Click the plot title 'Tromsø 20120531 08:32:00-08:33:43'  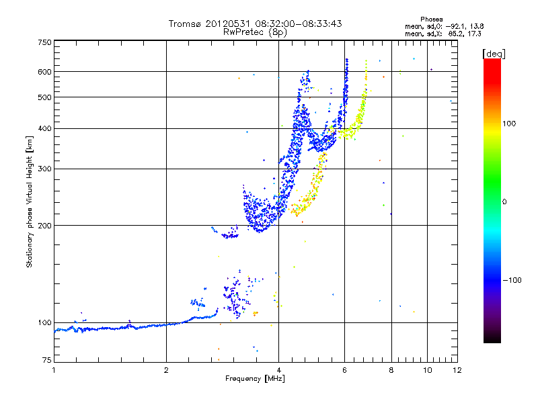[255, 24]
